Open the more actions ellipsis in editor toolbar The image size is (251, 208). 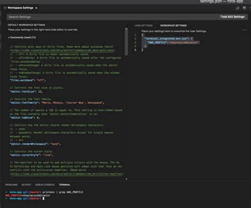[250, 8]
